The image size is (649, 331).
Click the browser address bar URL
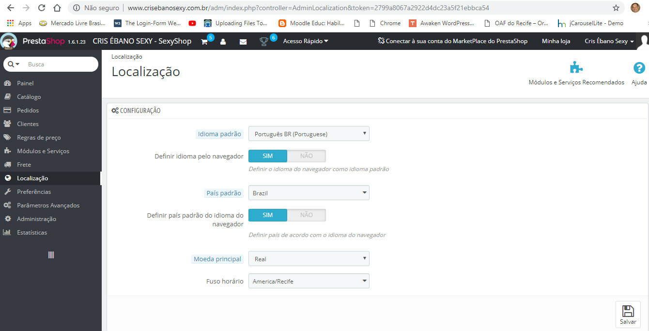[x=309, y=8]
